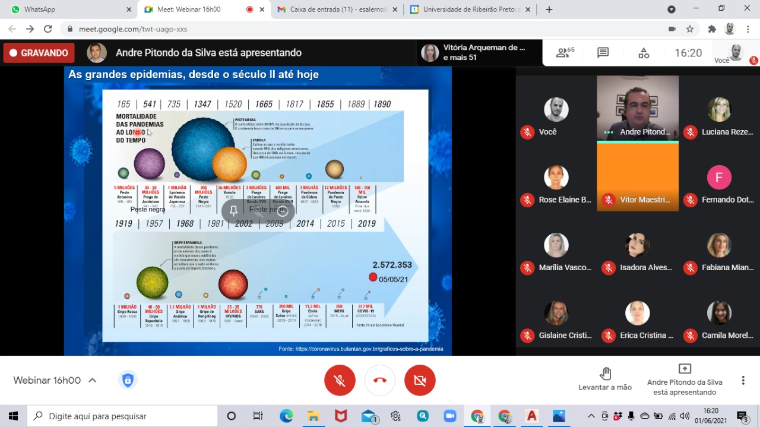Open the Activities panel icon
760x427 pixels.
pos(644,53)
